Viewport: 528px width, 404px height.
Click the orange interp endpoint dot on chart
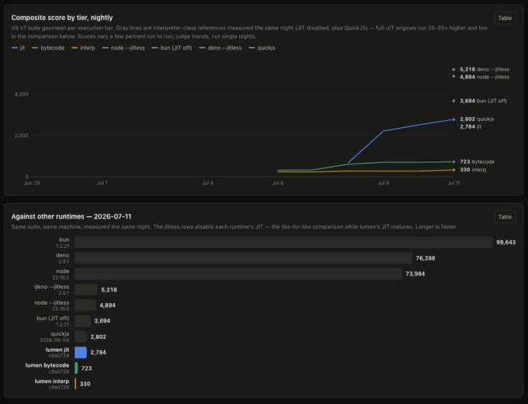[453, 170]
